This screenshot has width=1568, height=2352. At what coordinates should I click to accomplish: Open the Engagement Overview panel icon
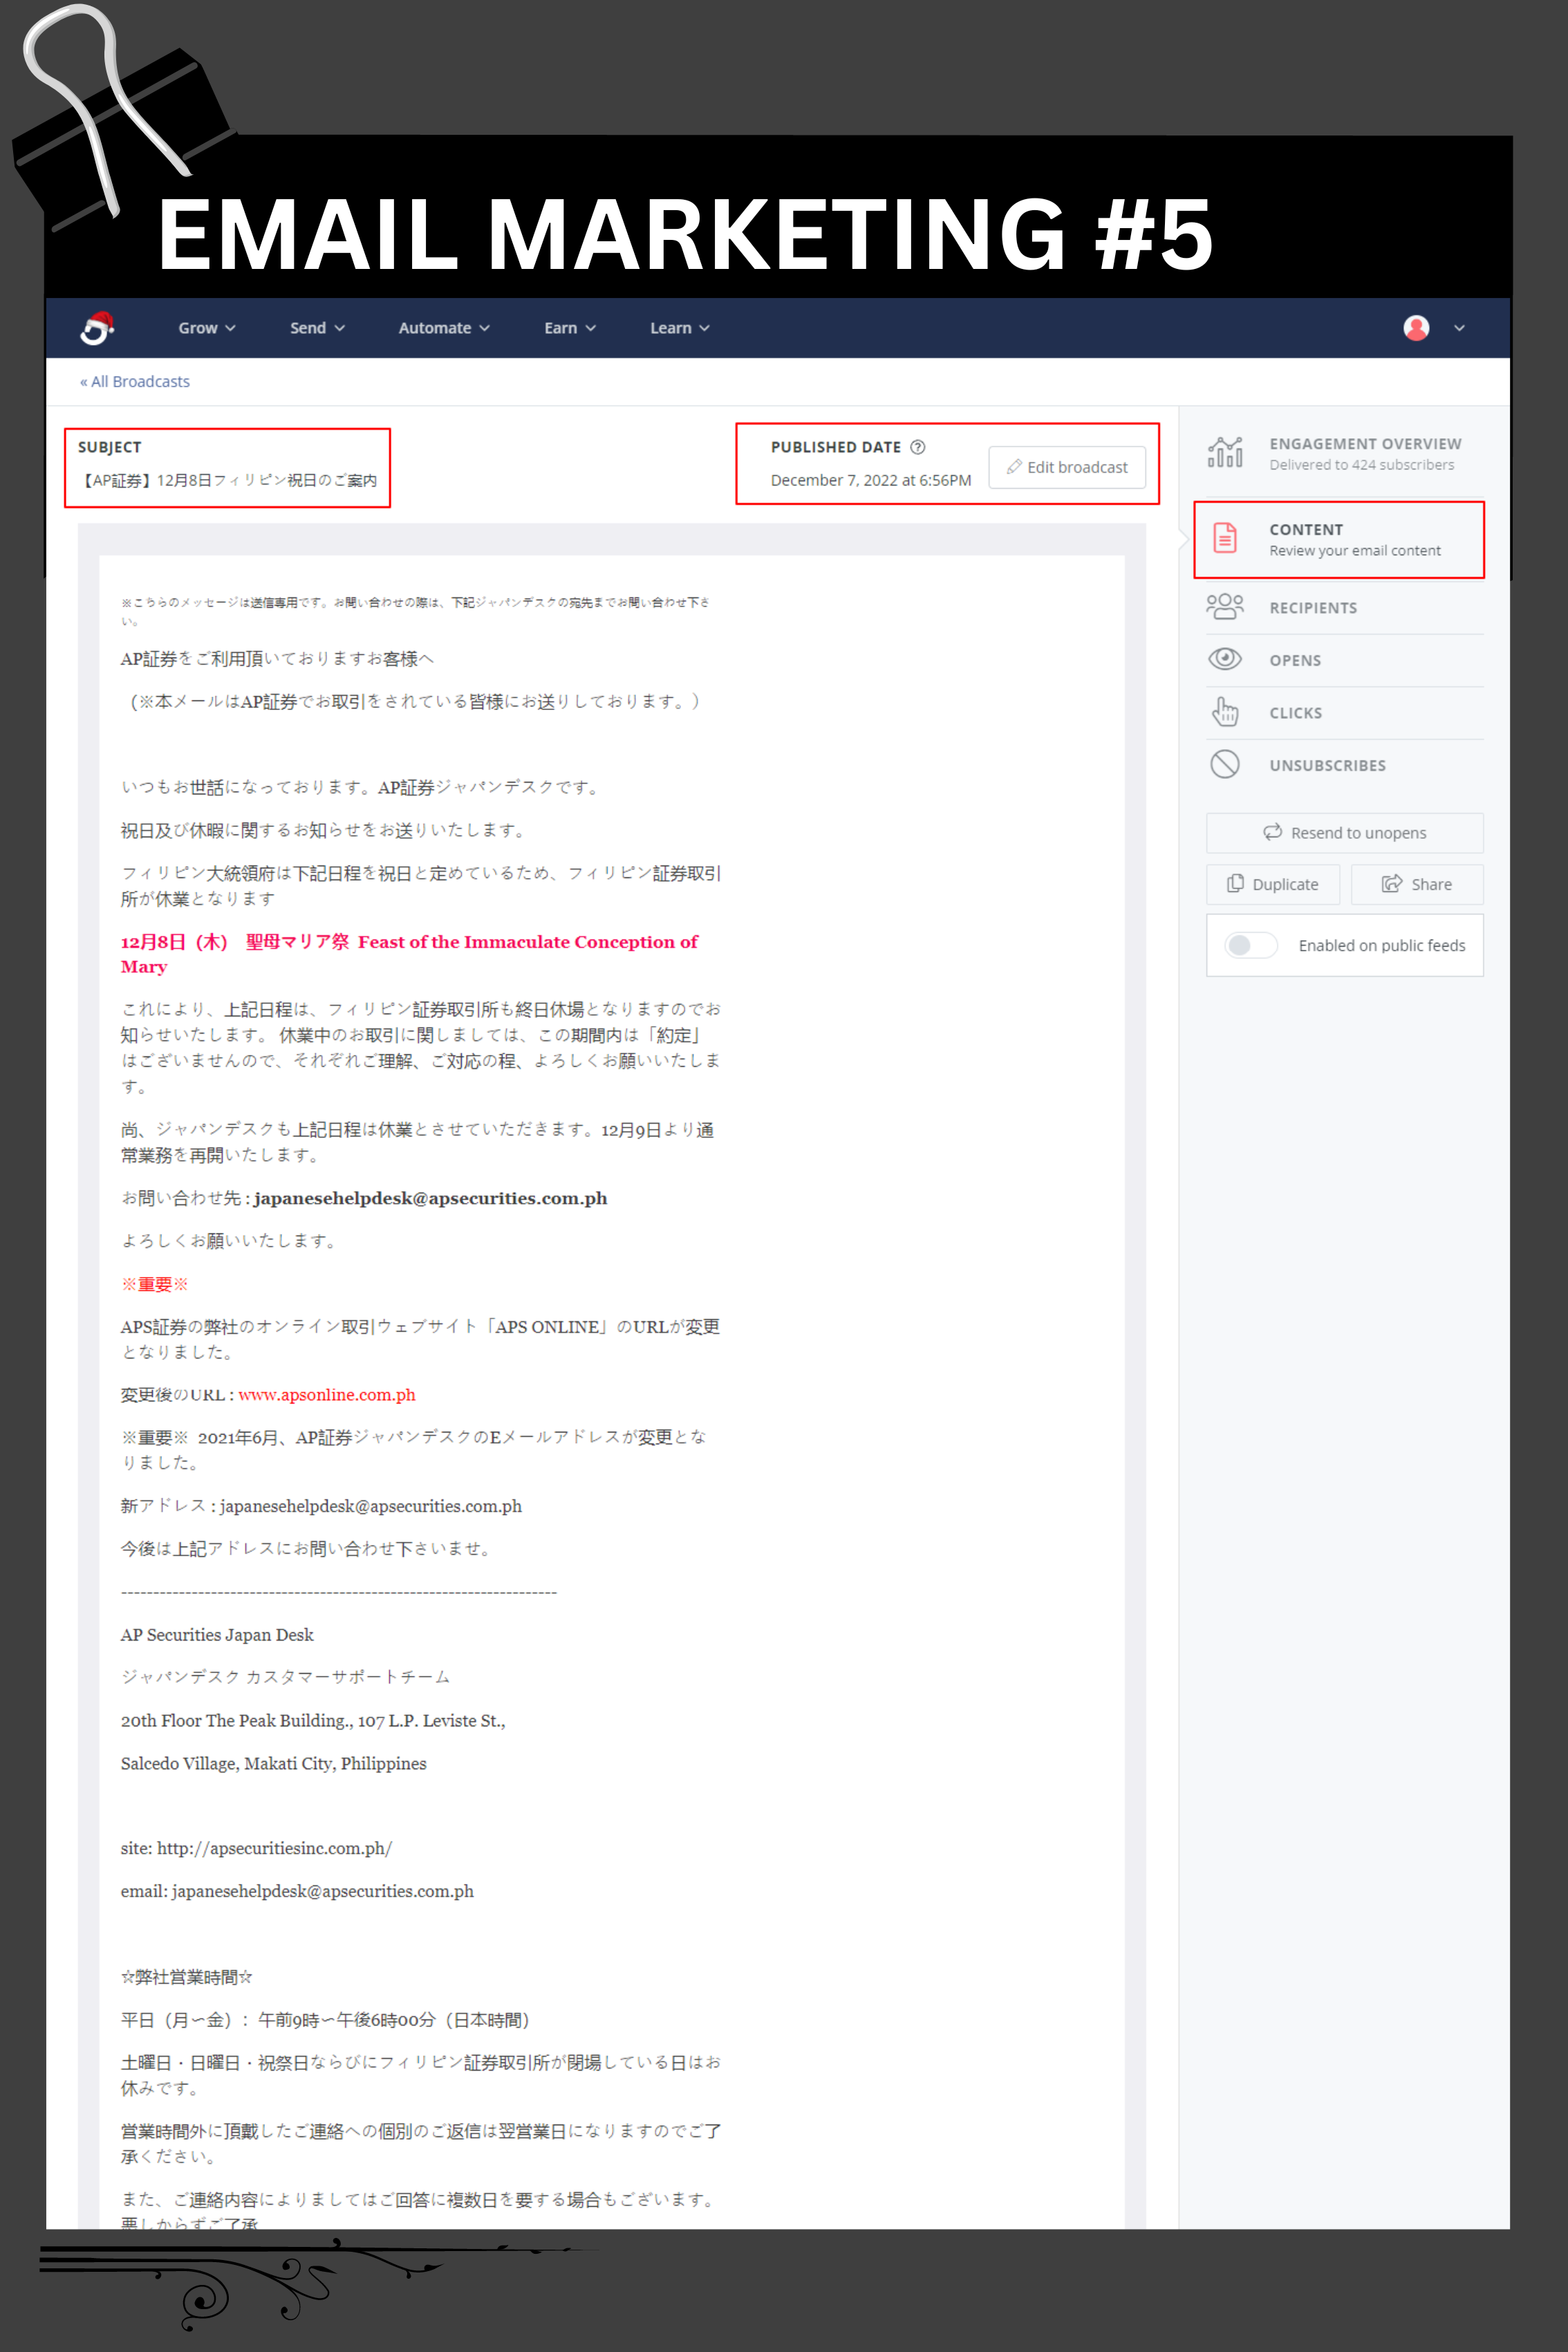click(1226, 452)
